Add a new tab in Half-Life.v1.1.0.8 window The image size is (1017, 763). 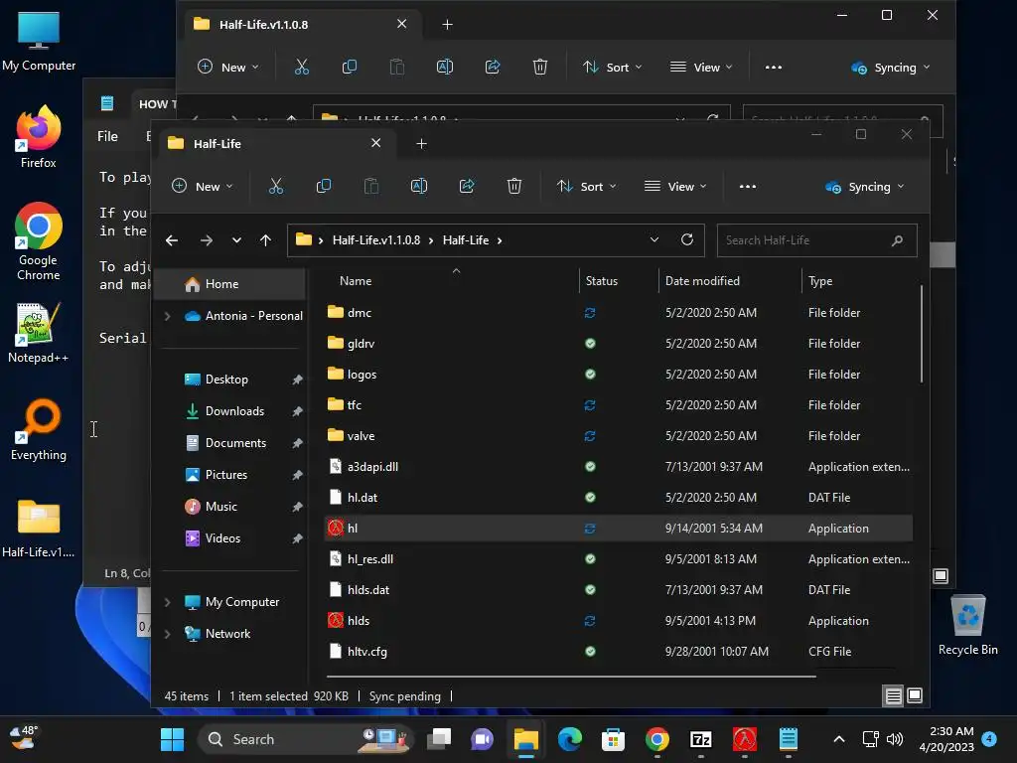[x=448, y=24]
